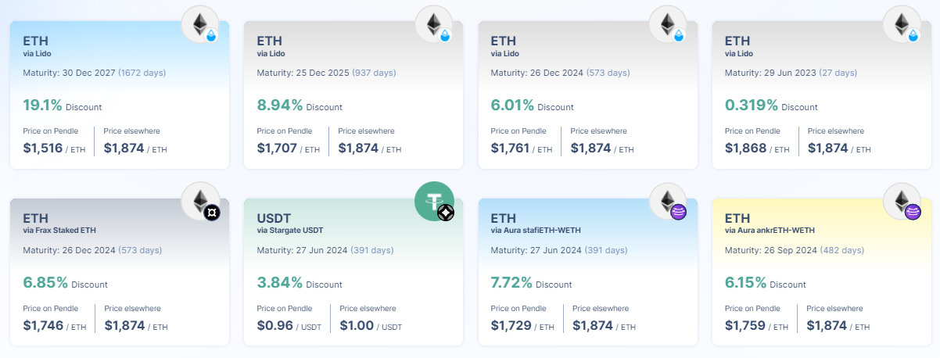
Task: Click the ETH Lido icon on 6.01% discount card
Action: tap(669, 25)
